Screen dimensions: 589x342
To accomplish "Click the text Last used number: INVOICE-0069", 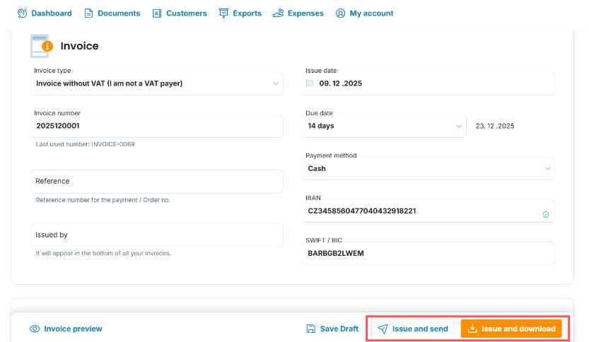I will [x=86, y=144].
